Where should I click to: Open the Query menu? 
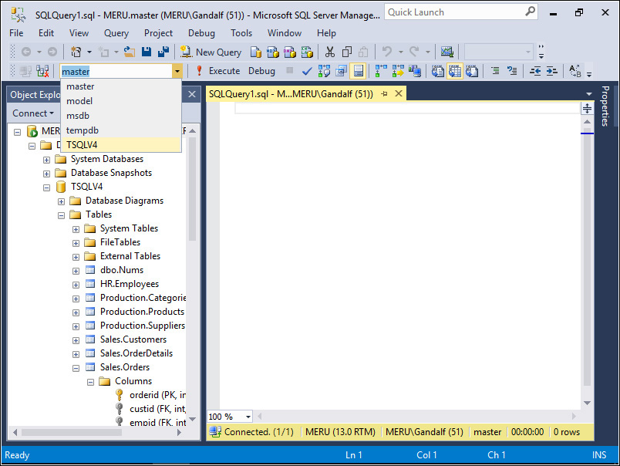coord(116,33)
